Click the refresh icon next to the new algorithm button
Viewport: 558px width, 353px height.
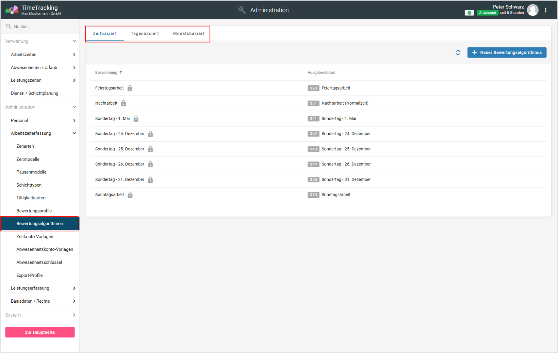pyautogui.click(x=458, y=53)
